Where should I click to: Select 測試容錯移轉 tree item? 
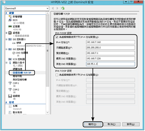pyautogui.click(x=20, y=80)
